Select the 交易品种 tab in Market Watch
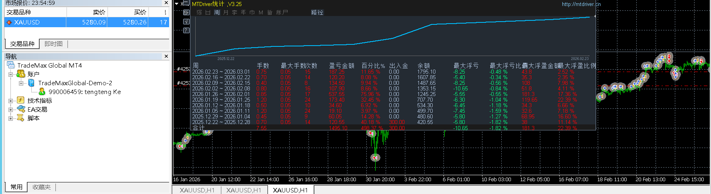 point(22,44)
